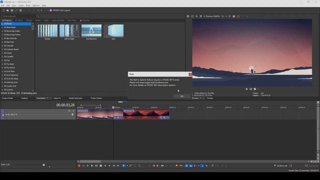This screenshot has height=180, width=320.
Task: Open the Normal edit tool dropdown arrow
Action: pos(127,165)
